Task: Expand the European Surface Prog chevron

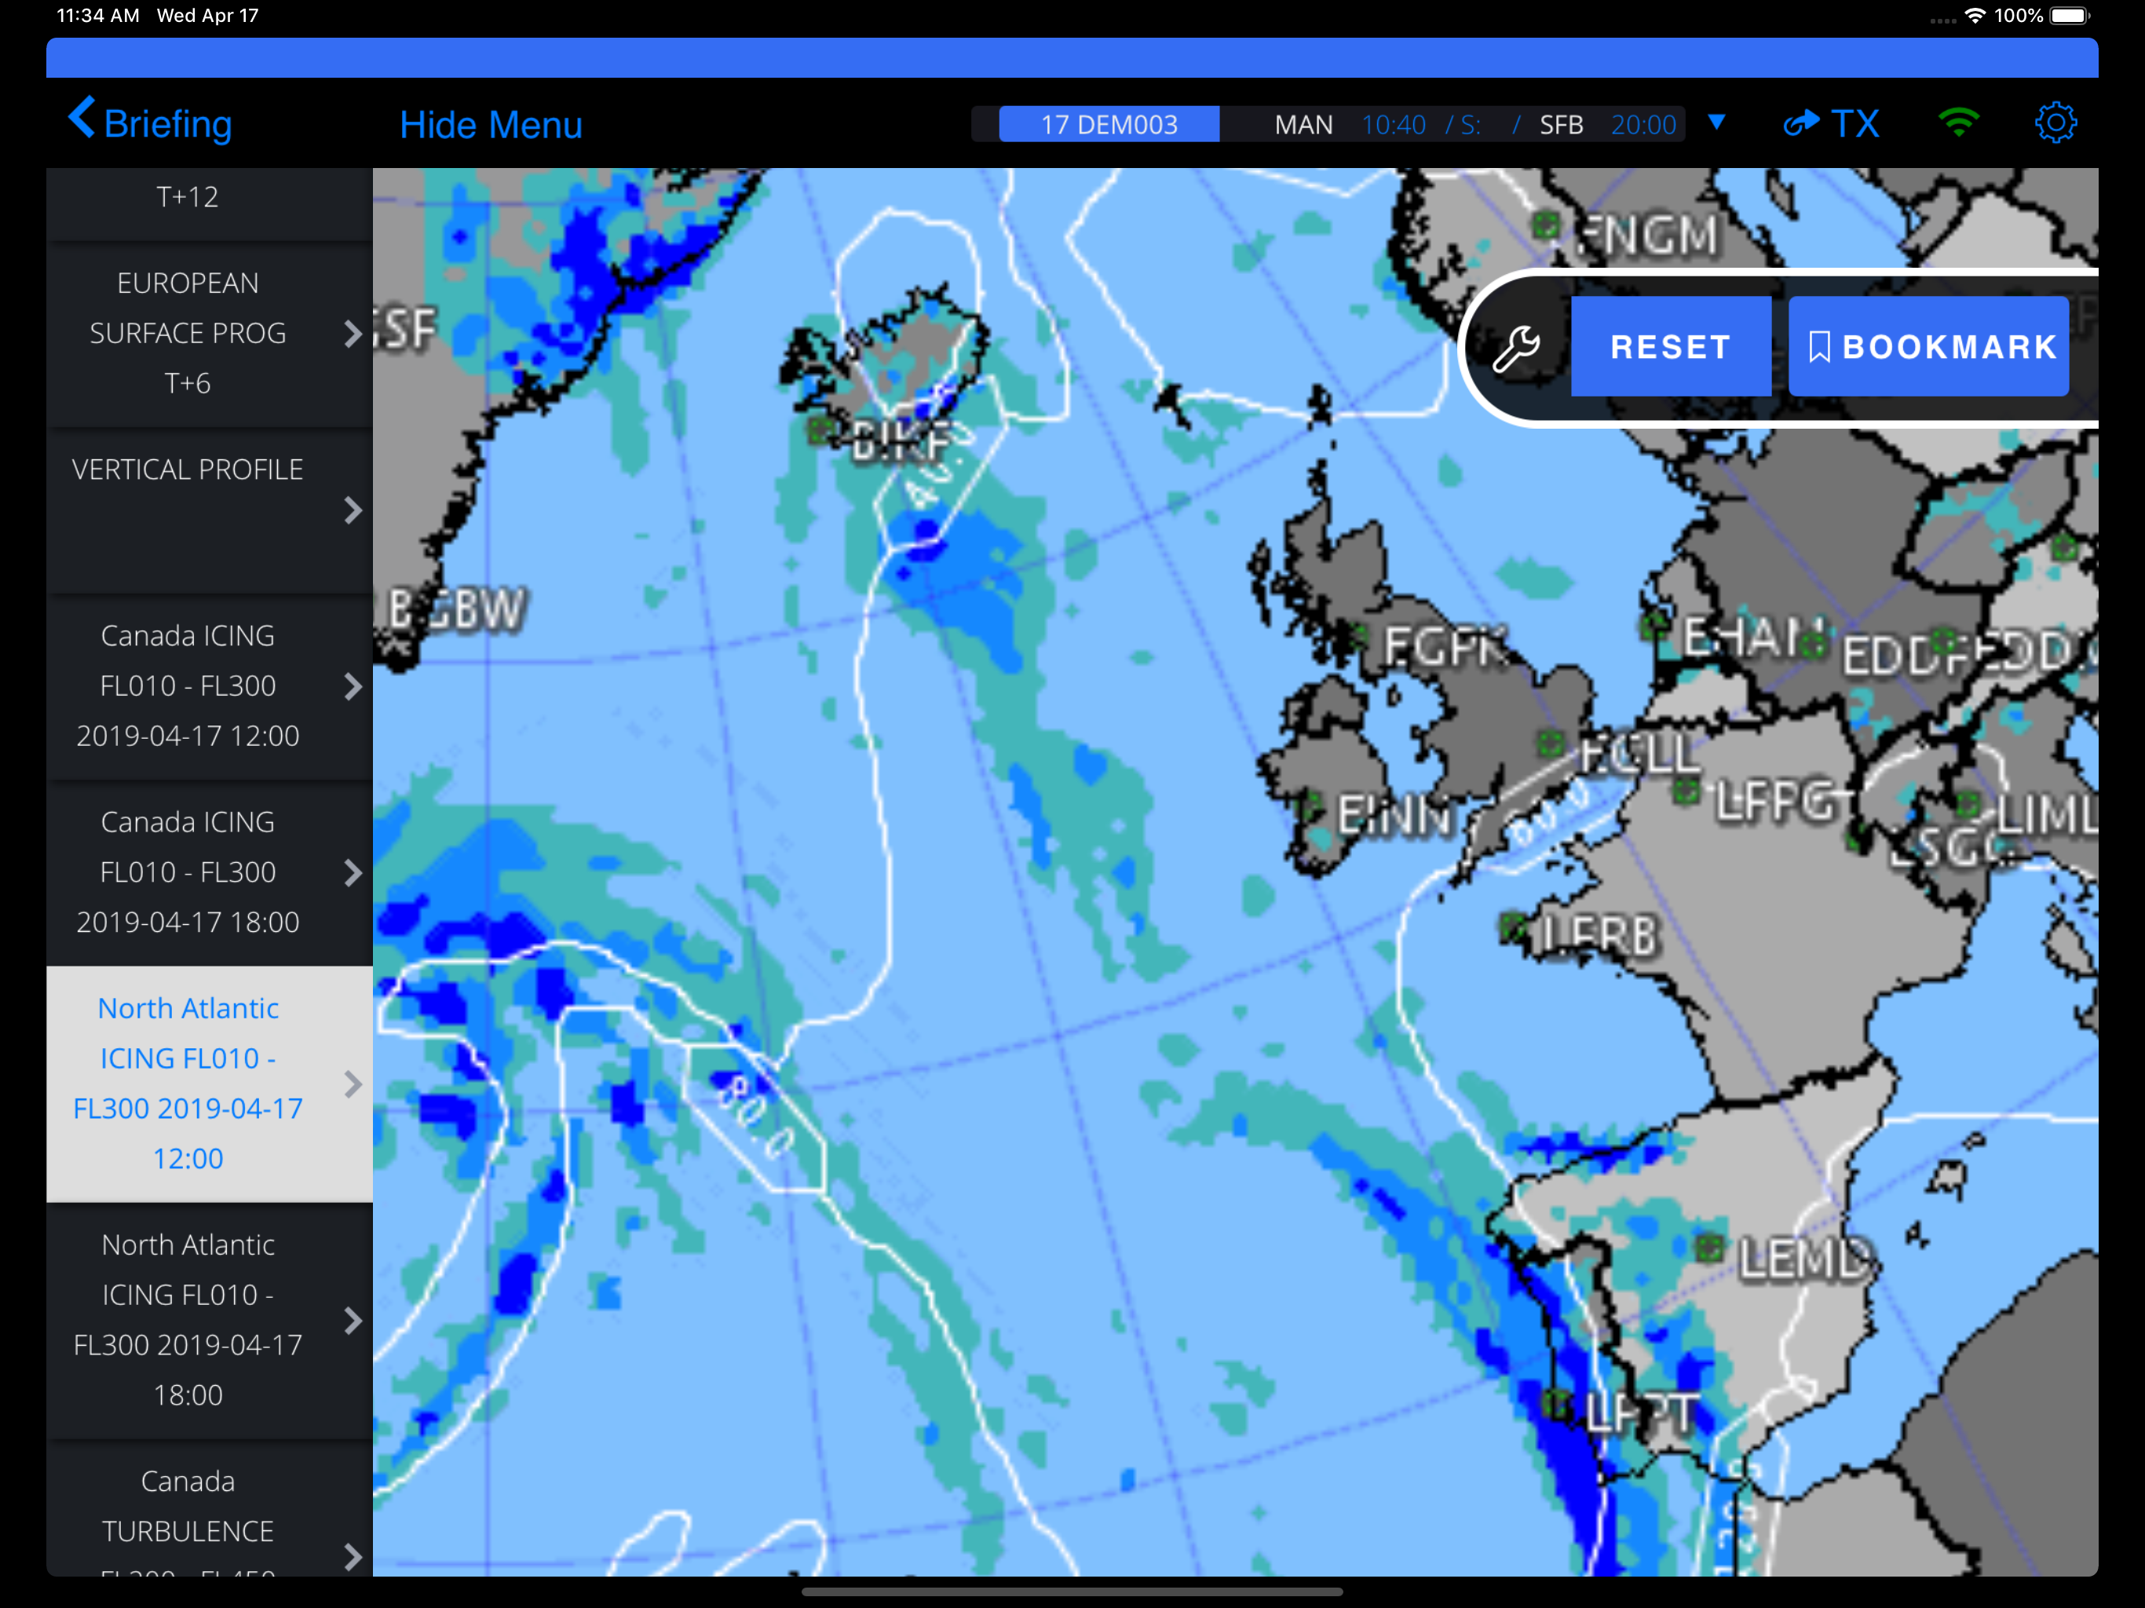Action: click(x=353, y=334)
